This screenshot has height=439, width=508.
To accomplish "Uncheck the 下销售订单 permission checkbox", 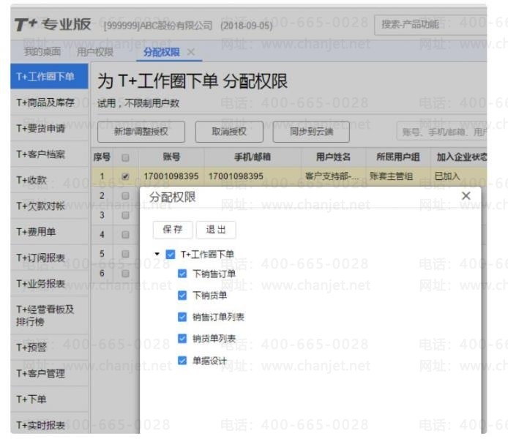I will [182, 274].
